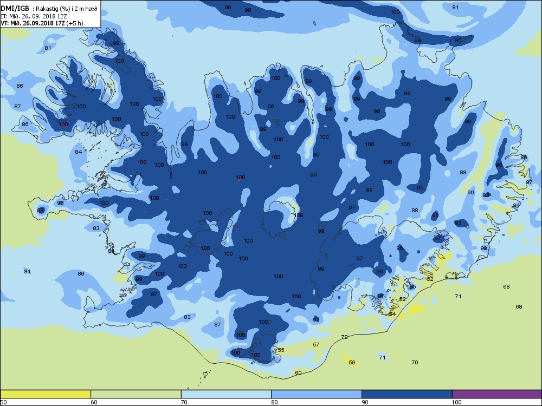Select the medium blue 80–90 legend band

click(x=317, y=394)
